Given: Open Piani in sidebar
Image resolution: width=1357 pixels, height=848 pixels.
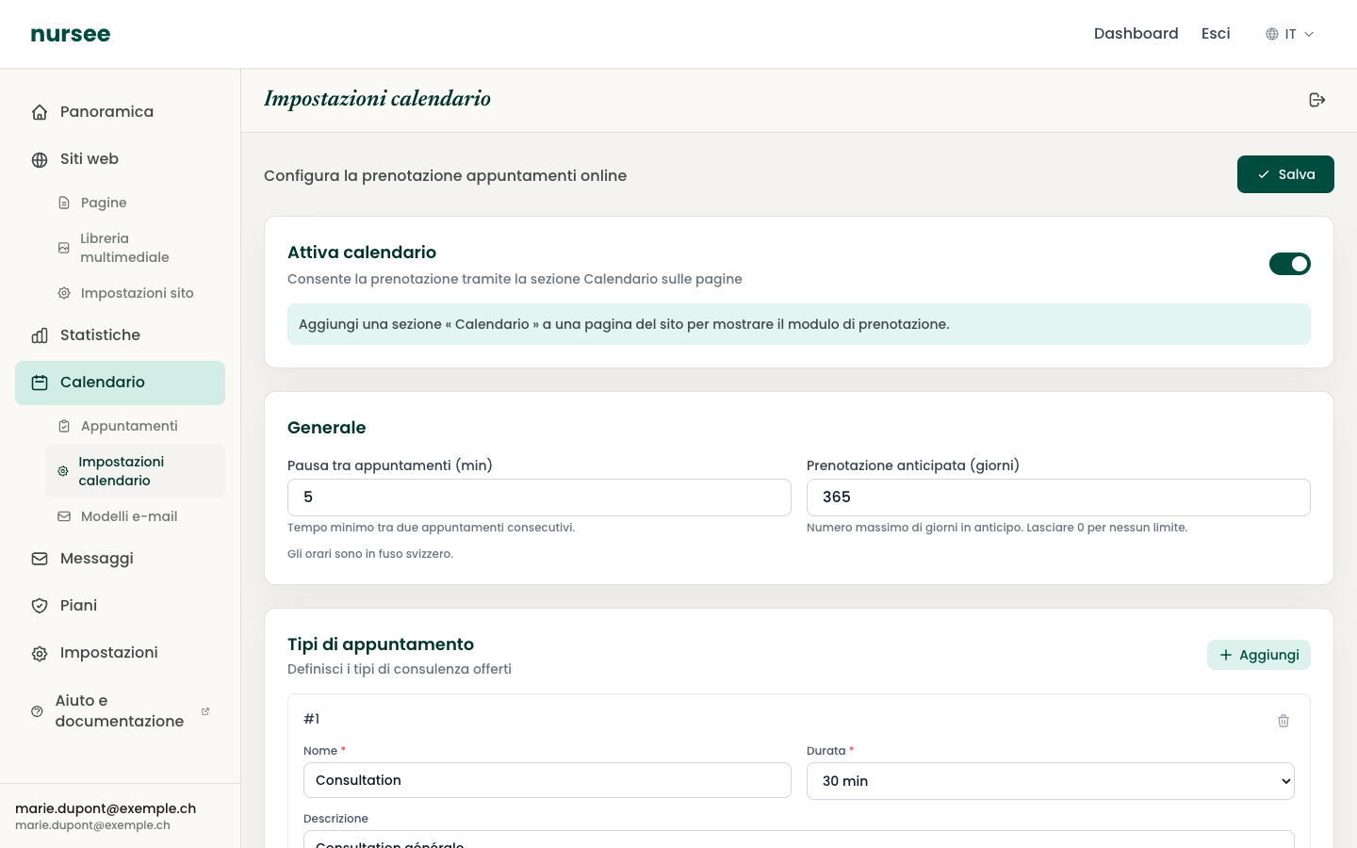Looking at the screenshot, I should tap(120, 606).
